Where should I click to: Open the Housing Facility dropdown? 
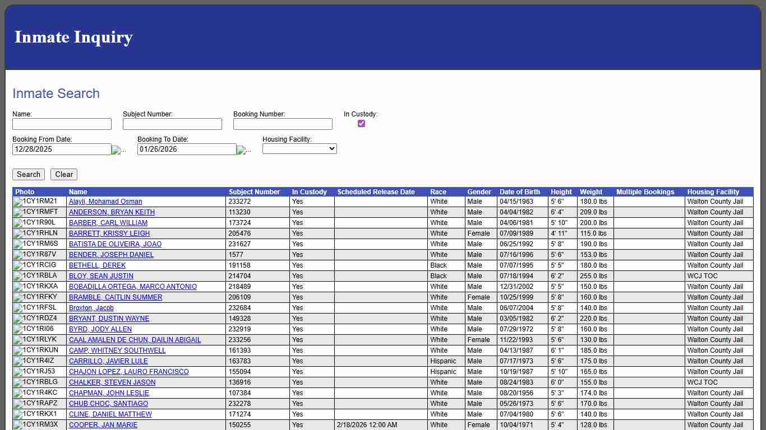point(299,148)
